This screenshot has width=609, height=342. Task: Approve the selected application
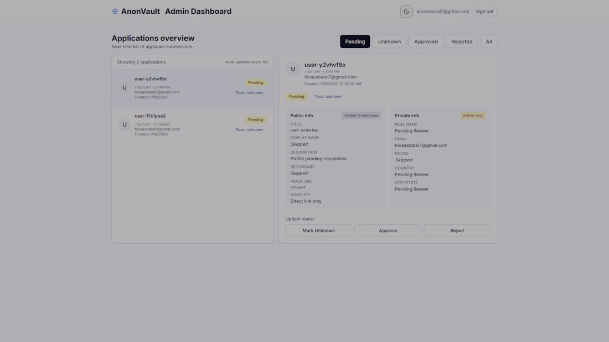[388, 230]
